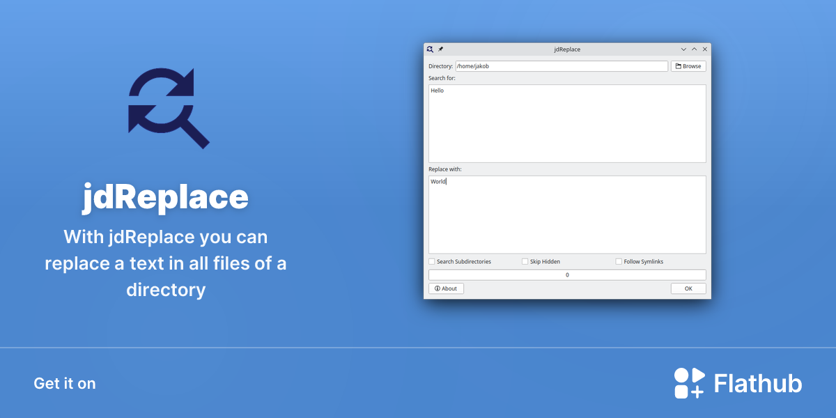Enable the Skip Hidden checkbox
Viewport: 836px width, 418px height.
(525, 262)
